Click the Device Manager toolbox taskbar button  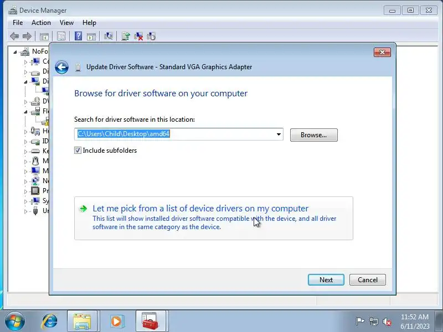[151, 321]
